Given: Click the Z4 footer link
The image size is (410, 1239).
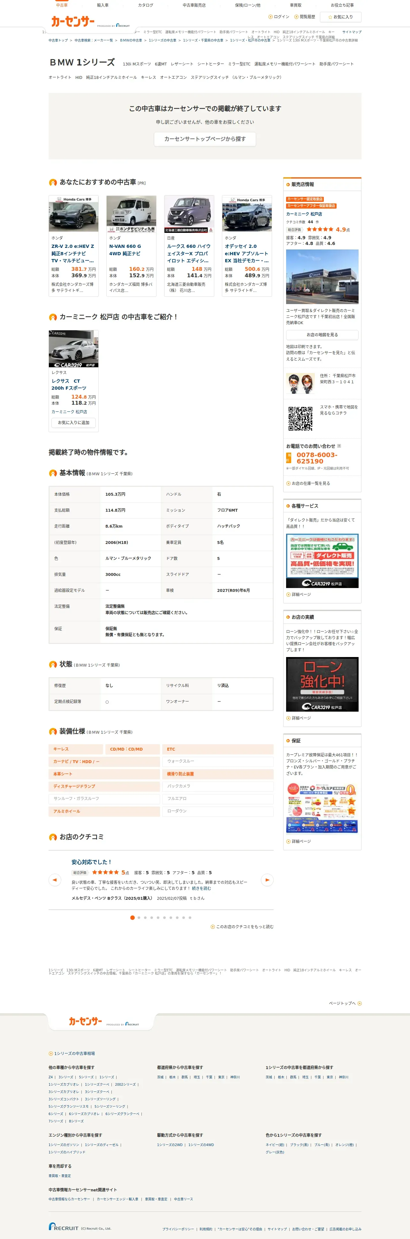Looking at the screenshot, I should click(50, 1077).
